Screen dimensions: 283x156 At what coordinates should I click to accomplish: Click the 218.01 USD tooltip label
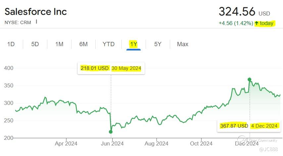[x=95, y=69]
